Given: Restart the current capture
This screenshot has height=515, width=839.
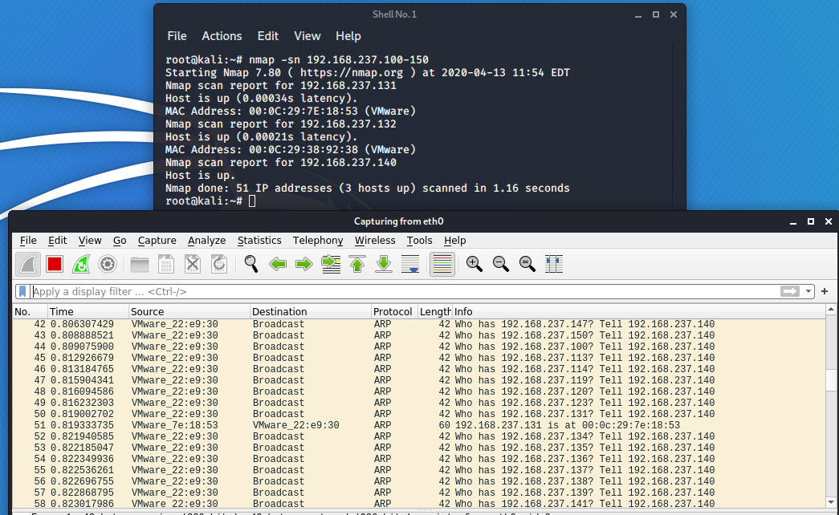Looking at the screenshot, I should tap(81, 264).
